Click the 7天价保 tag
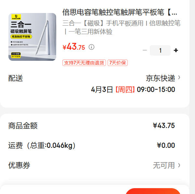 coord(118,63)
